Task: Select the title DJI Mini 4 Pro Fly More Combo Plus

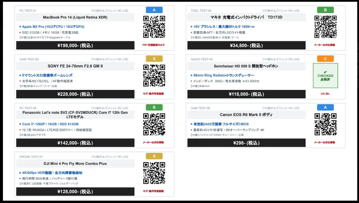Action: 75,164
